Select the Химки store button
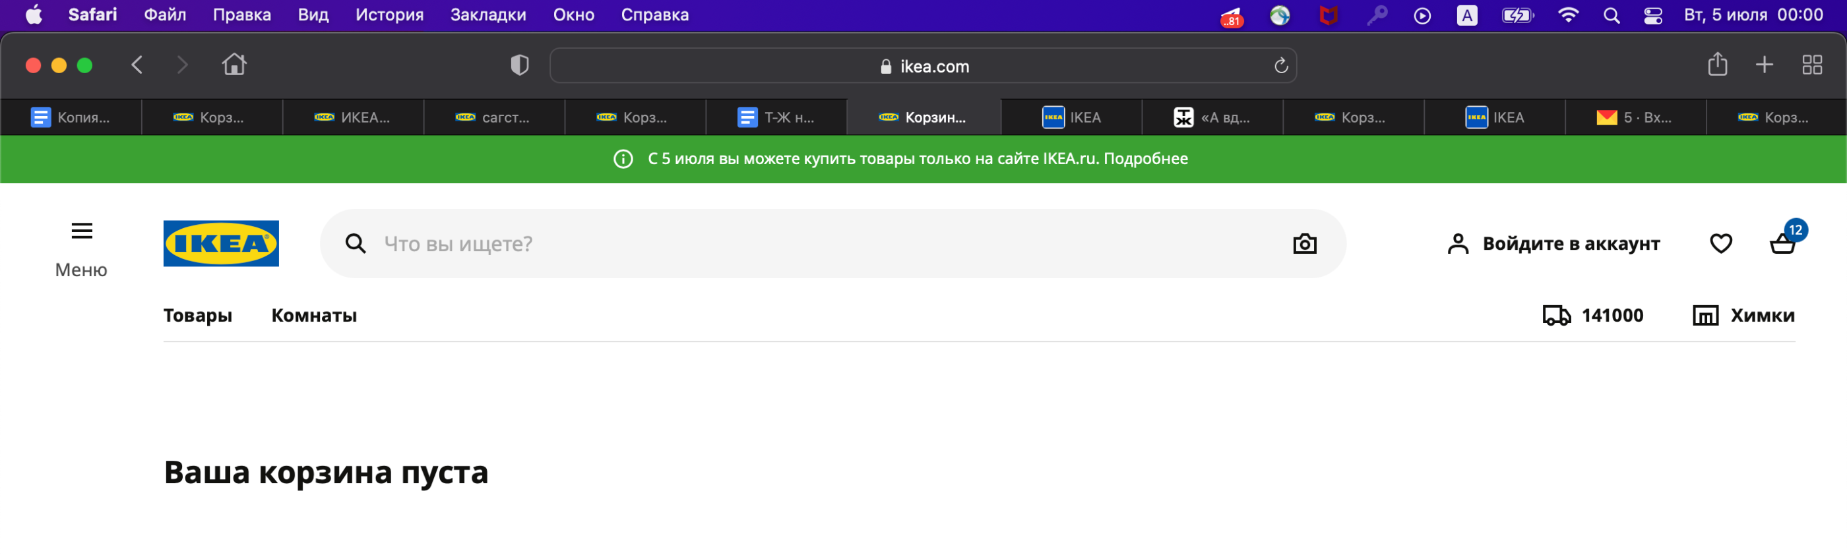 pos(1743,315)
